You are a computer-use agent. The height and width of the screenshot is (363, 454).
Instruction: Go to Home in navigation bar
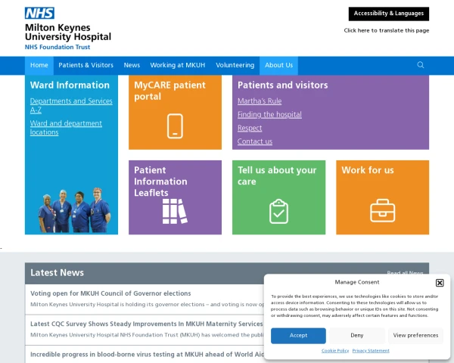39,65
